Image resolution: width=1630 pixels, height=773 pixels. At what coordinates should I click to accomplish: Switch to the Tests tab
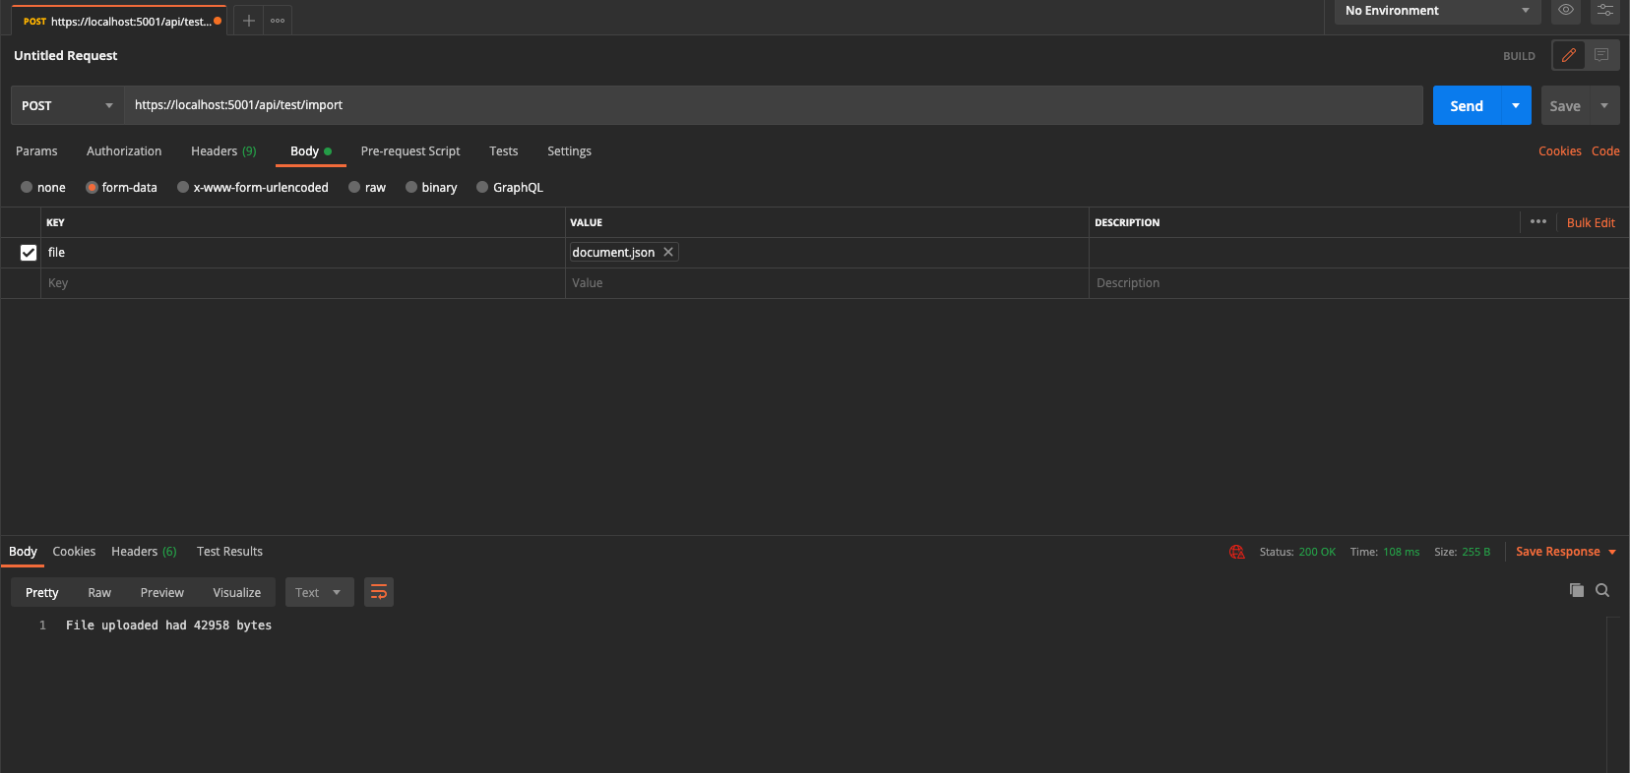[504, 150]
